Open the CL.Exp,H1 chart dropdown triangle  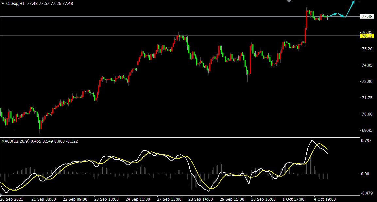(3, 3)
